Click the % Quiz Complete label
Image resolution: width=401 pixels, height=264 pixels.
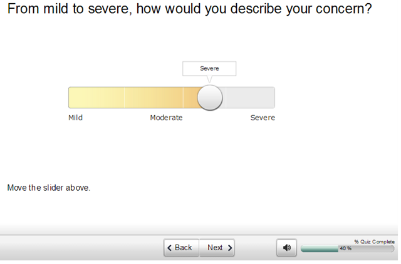[x=374, y=241]
